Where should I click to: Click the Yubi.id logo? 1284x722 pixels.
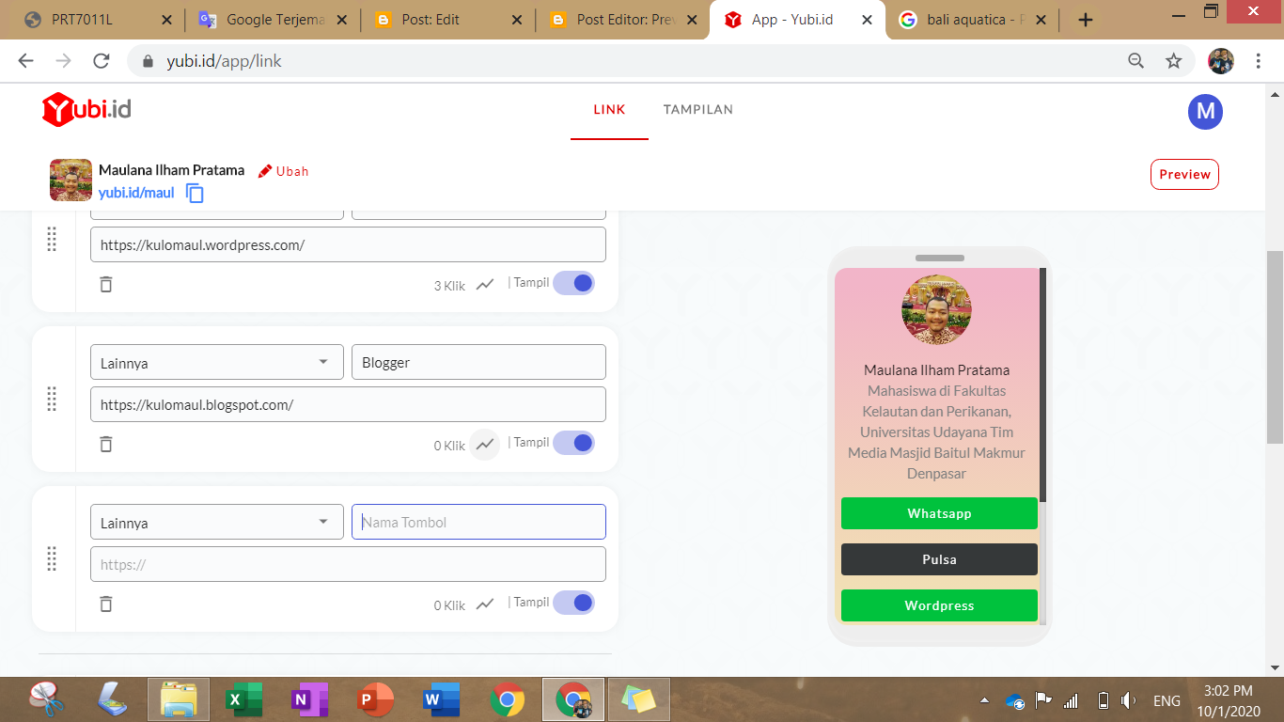[x=86, y=110]
